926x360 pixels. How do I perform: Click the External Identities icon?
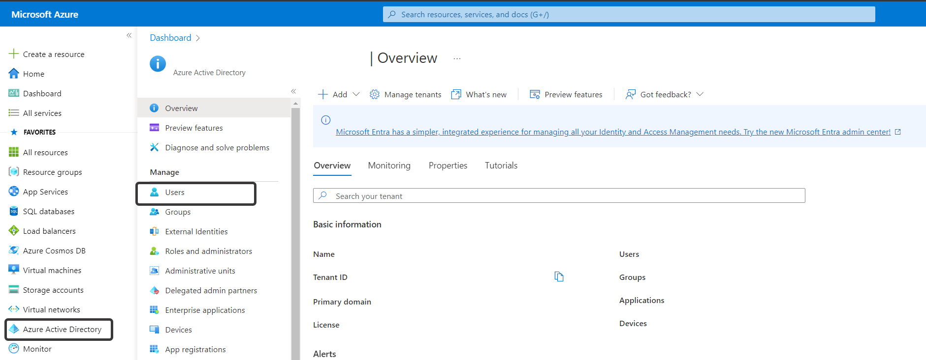pyautogui.click(x=154, y=231)
